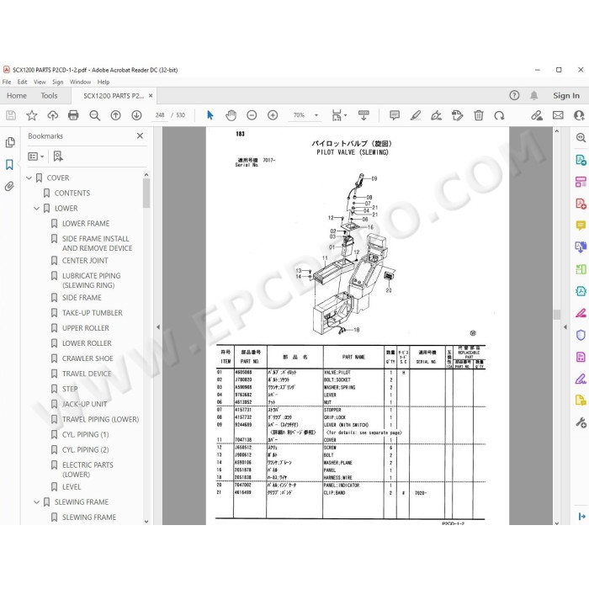Open the share with others person icon

click(579, 115)
